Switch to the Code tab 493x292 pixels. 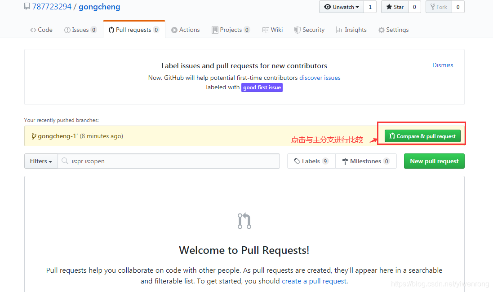pyautogui.click(x=41, y=30)
